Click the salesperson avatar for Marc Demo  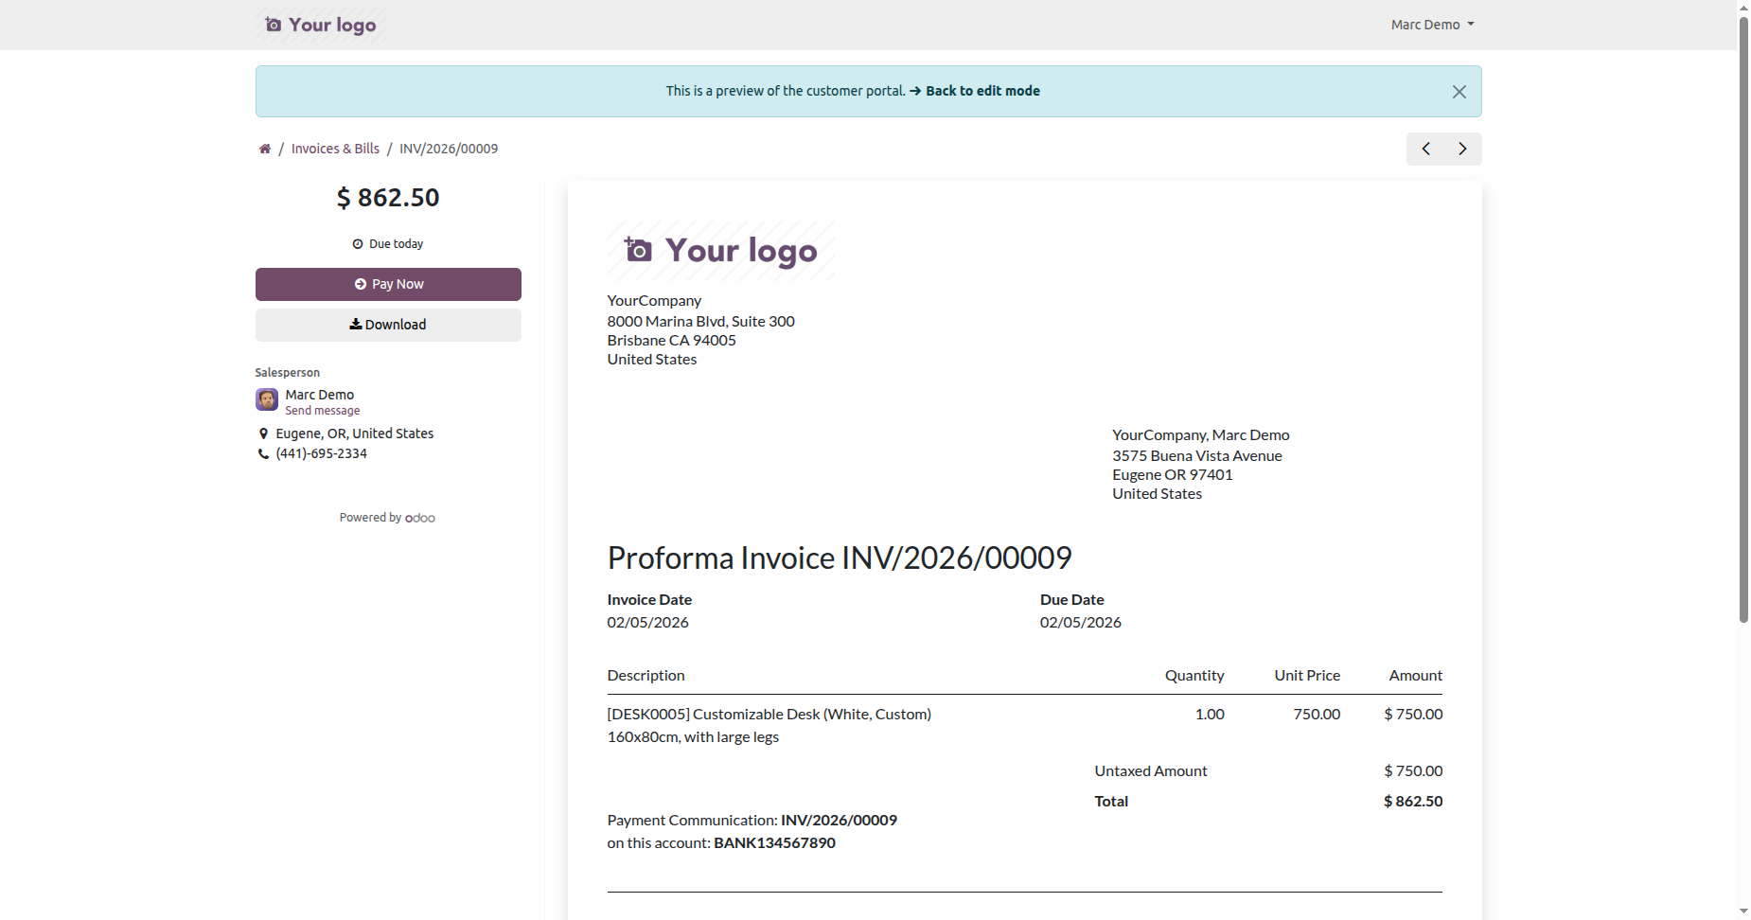(x=267, y=399)
